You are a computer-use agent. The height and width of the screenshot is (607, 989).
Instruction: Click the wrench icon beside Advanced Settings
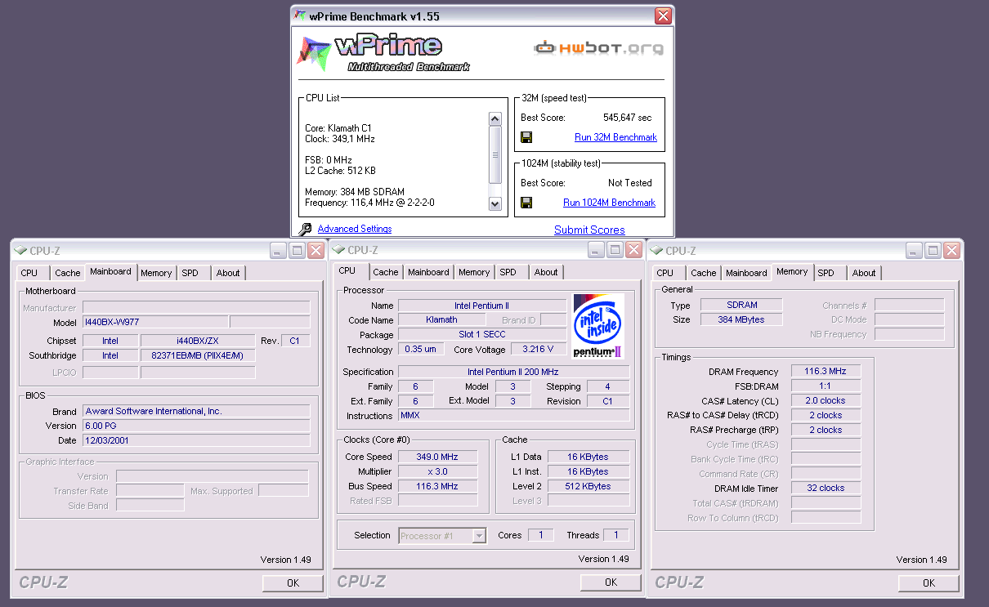[x=305, y=230]
